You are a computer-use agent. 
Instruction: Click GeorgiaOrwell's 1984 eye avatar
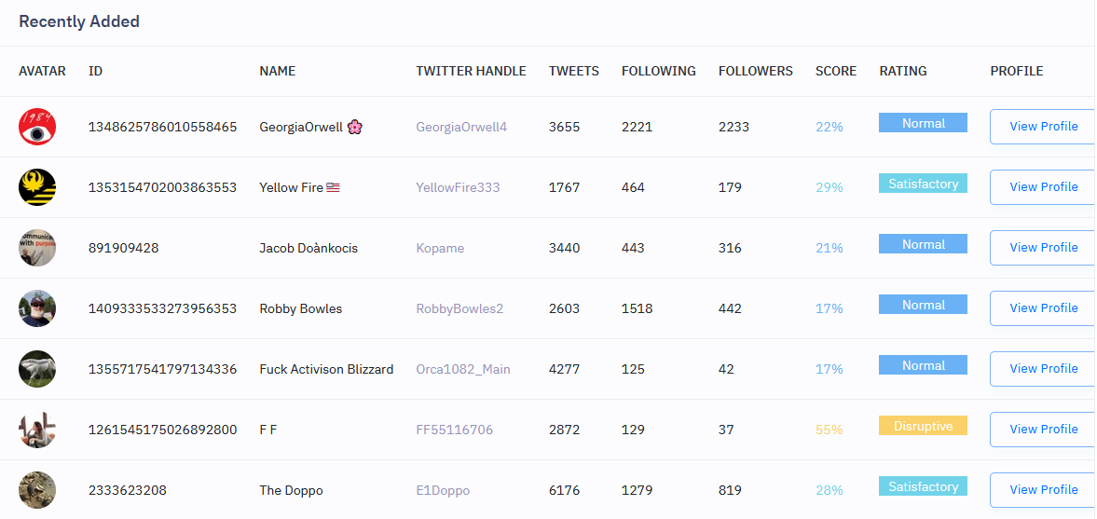37,127
